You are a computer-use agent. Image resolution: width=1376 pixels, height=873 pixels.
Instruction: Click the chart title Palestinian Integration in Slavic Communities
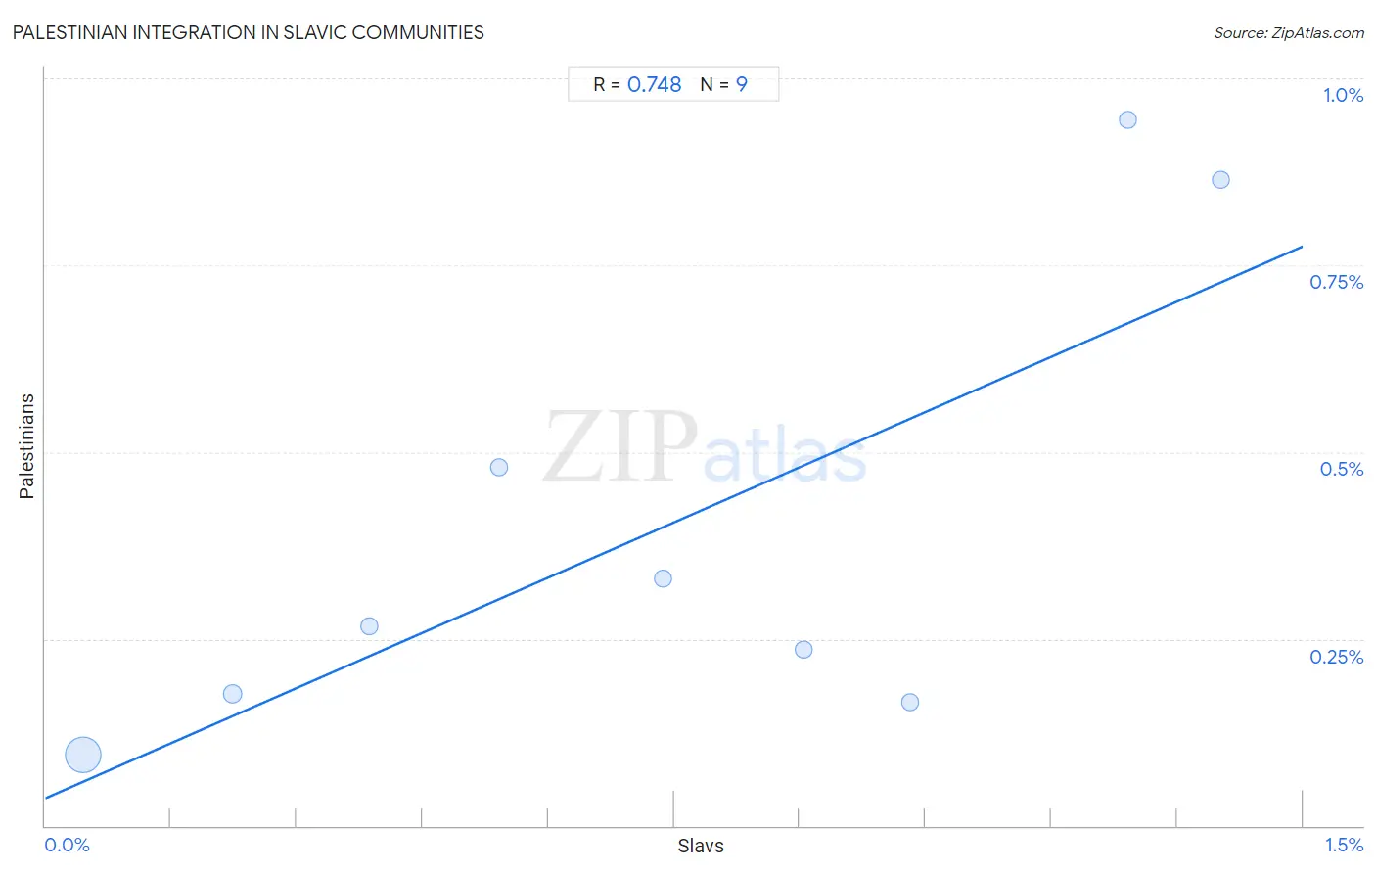(x=249, y=32)
